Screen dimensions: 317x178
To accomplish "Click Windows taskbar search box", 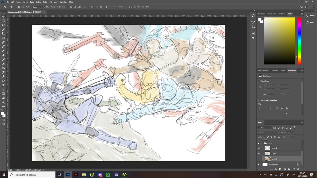I will 32,175.
